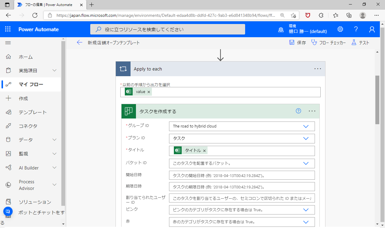Click the タスクを作成する header title

click(x=158, y=111)
